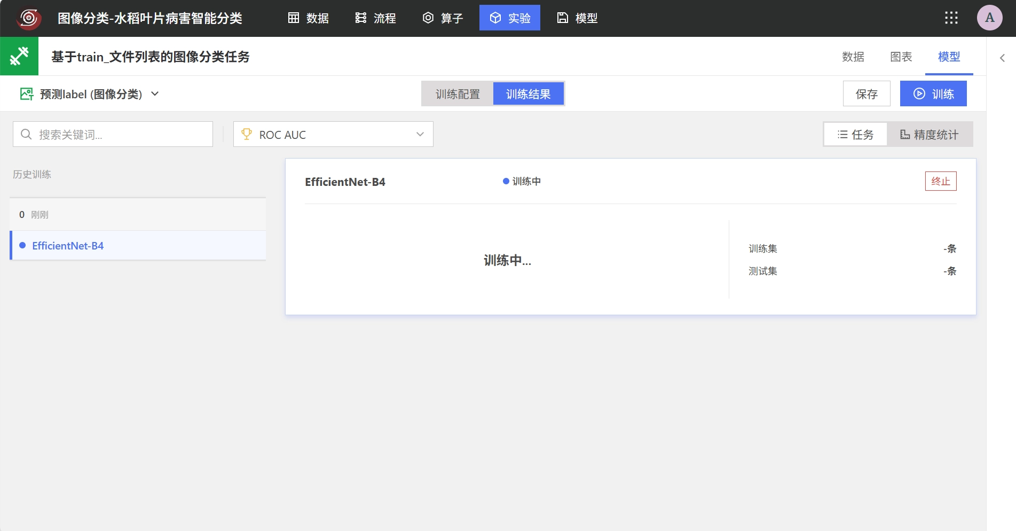Click the green dumbbell task icon
Viewport: 1016px width, 531px height.
(x=19, y=56)
